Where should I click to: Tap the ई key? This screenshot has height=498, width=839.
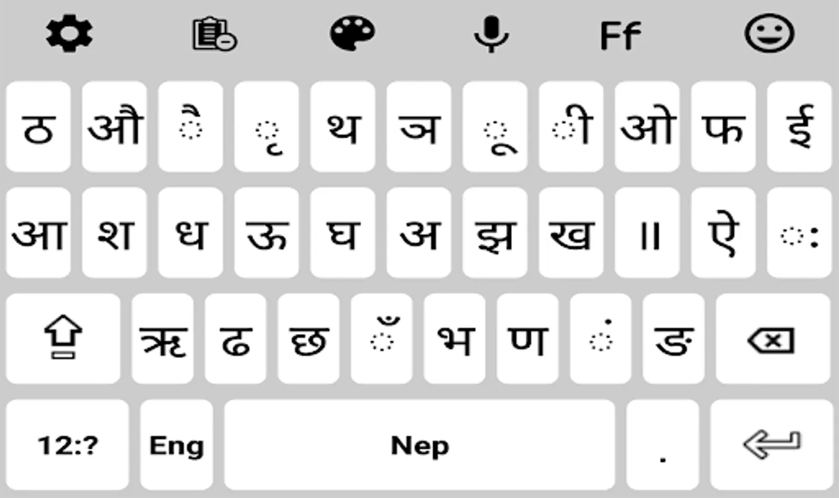click(x=799, y=126)
